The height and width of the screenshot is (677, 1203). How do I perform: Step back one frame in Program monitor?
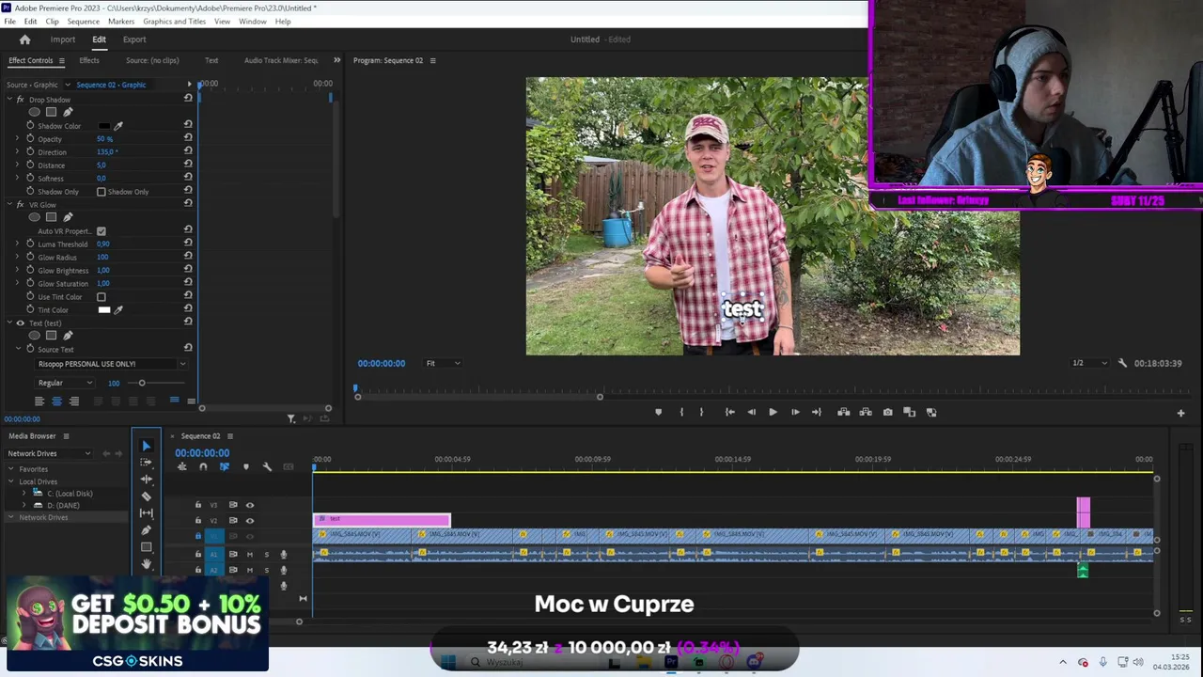pos(751,412)
